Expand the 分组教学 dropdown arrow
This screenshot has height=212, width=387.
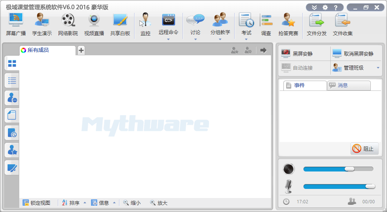click(220, 39)
